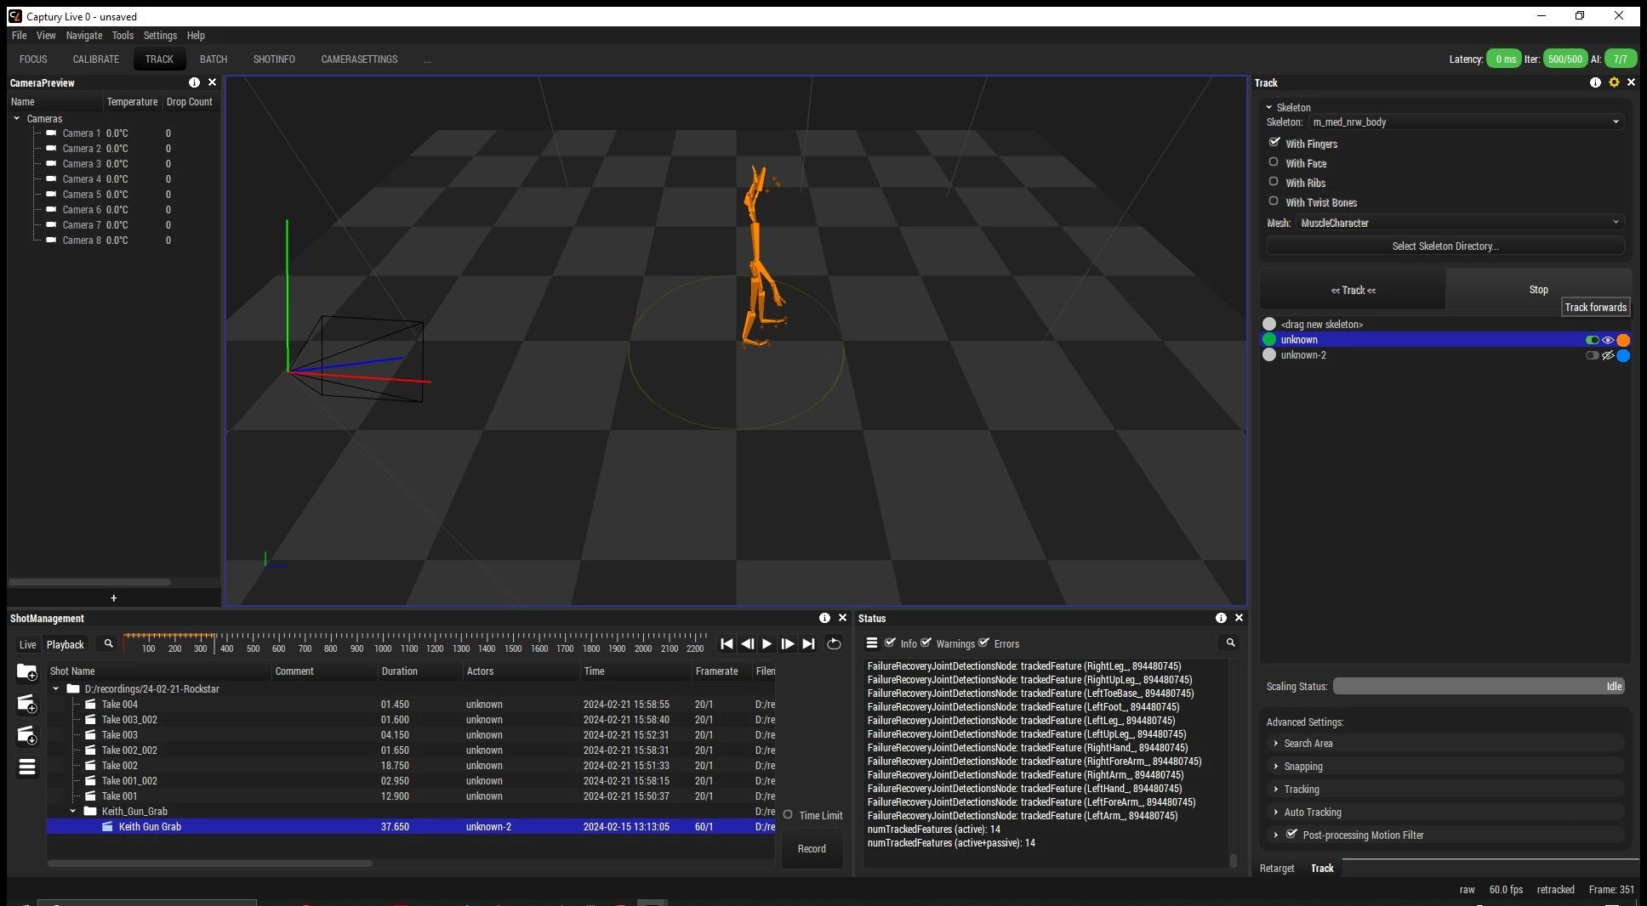Open Track panel settings gear icon
This screenshot has width=1647, height=906.
coord(1614,82)
